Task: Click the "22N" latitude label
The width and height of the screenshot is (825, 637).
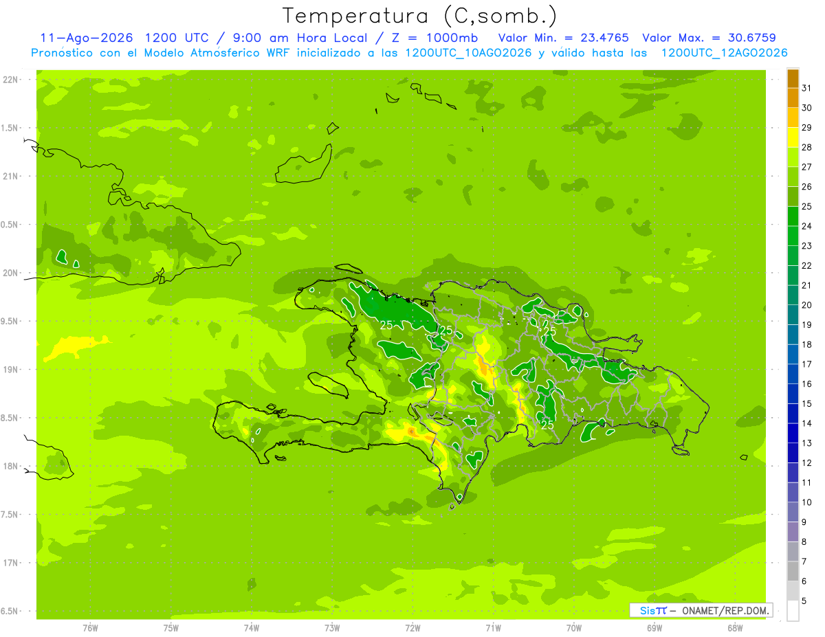Action: point(10,80)
